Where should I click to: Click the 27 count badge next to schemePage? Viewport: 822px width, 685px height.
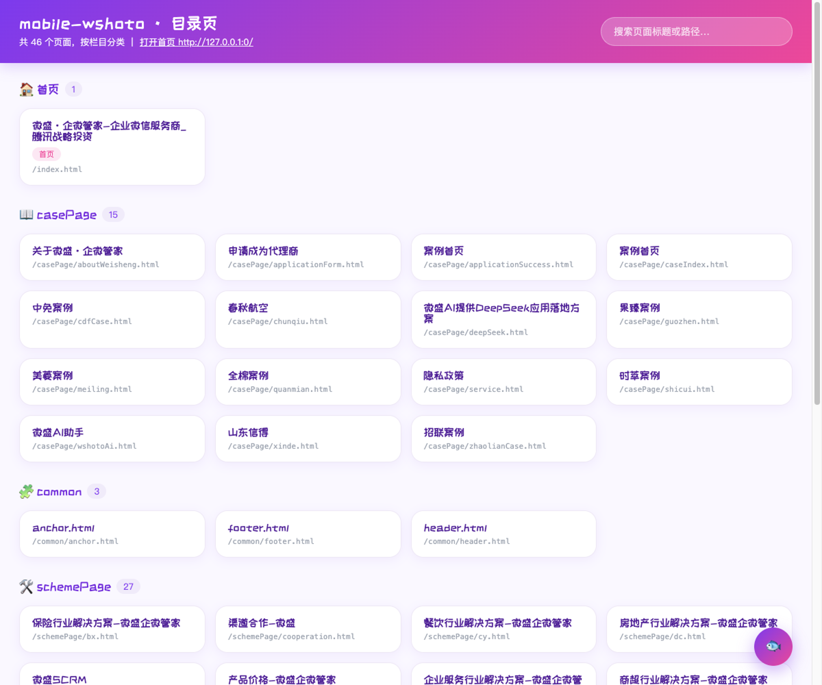point(128,587)
